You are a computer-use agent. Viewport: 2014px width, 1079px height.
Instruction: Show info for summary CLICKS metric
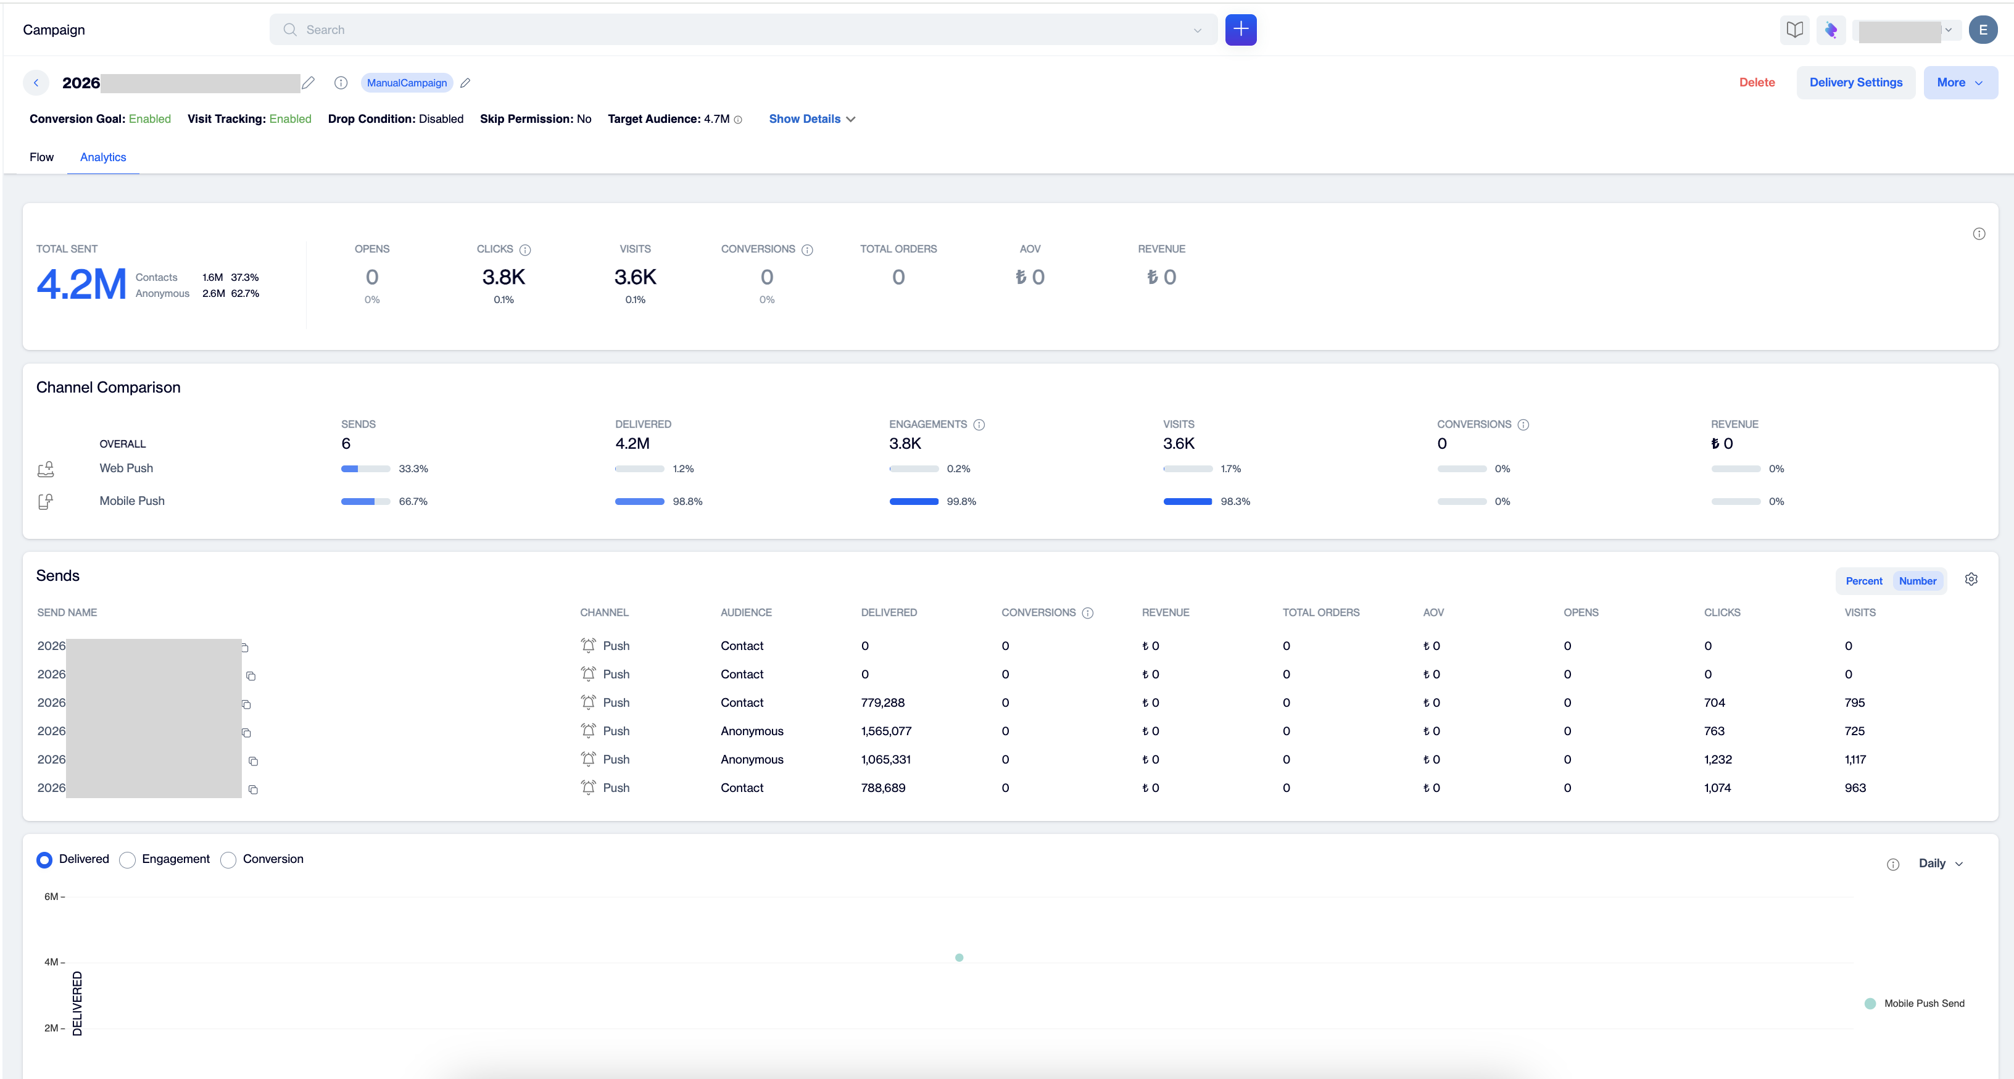pos(525,250)
